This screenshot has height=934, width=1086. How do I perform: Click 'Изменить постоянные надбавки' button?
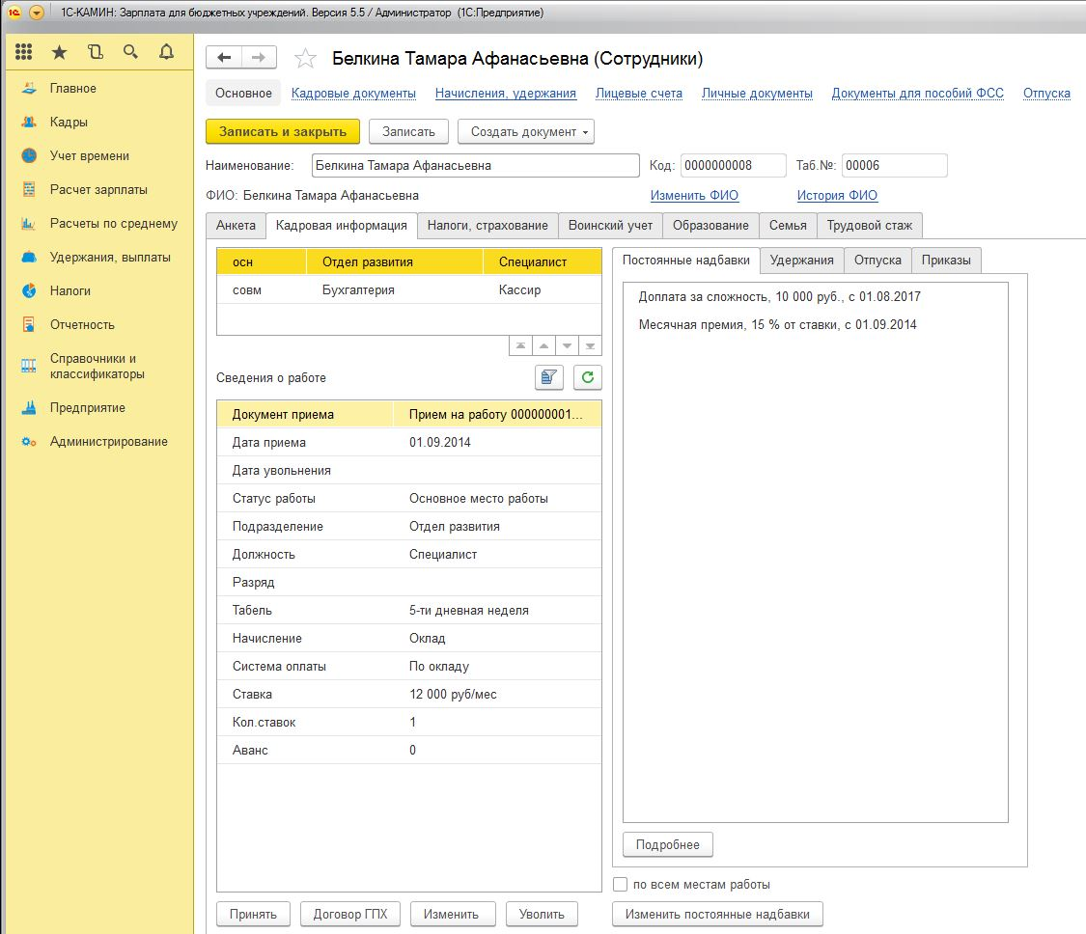717,914
